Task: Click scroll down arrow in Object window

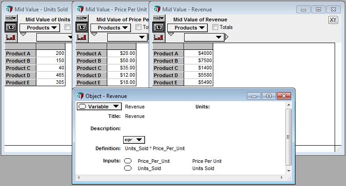Action: (289, 171)
